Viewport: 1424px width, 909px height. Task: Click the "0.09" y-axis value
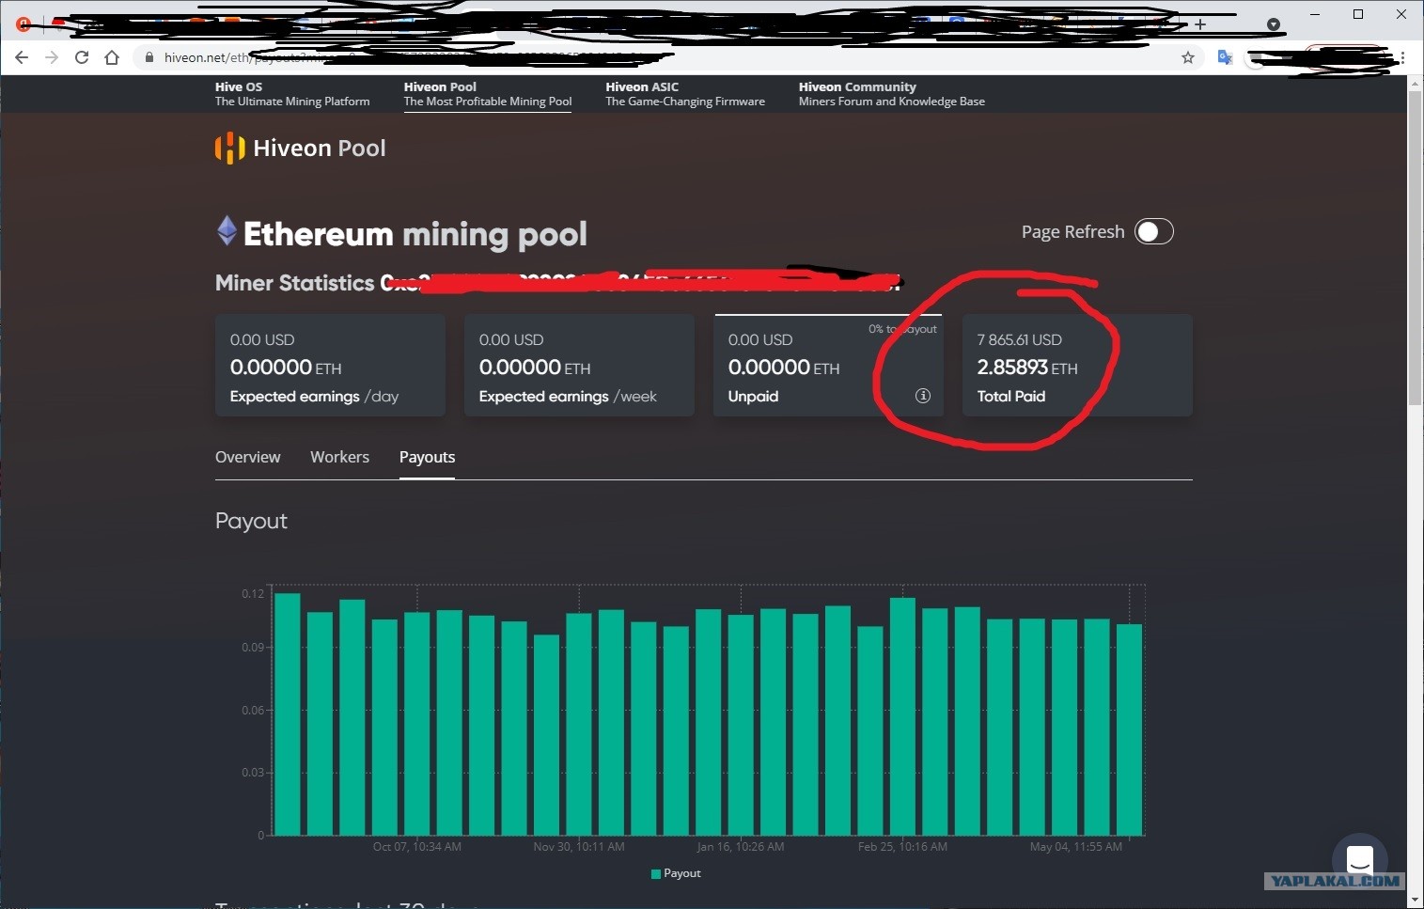(253, 647)
